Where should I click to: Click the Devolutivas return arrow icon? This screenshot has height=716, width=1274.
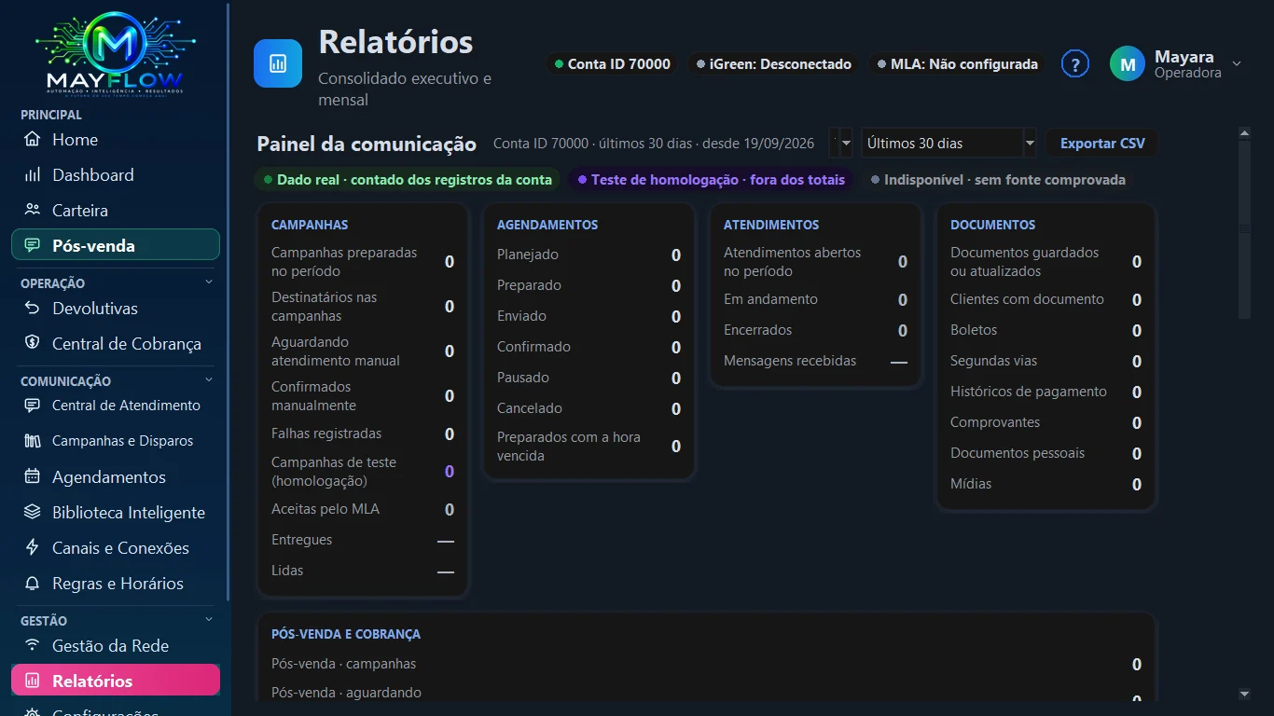tap(33, 309)
